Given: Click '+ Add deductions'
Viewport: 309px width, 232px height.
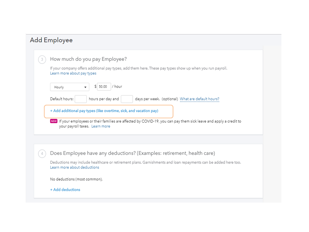Looking at the screenshot, I should pyautogui.click(x=65, y=190).
